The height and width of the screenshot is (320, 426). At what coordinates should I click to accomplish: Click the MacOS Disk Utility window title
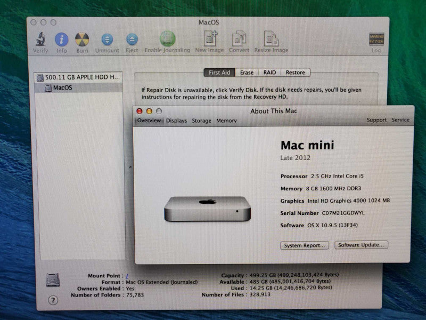pos(209,22)
